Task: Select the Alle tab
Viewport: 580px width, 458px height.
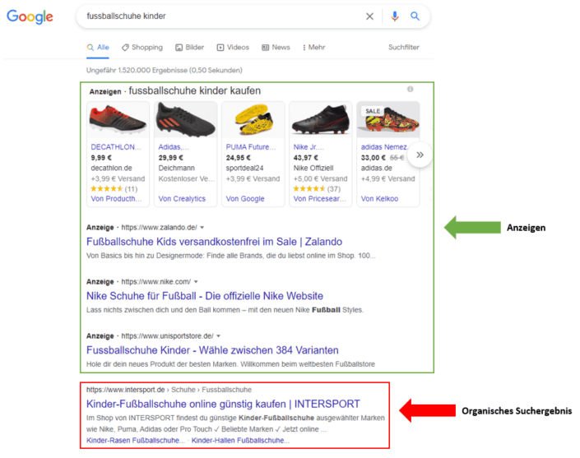Action: point(98,48)
